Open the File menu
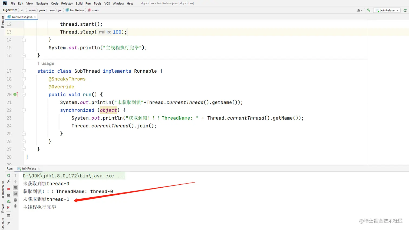 pos(13,4)
